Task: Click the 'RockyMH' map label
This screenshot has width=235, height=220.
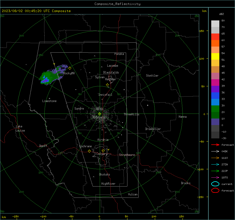Action: (69, 73)
